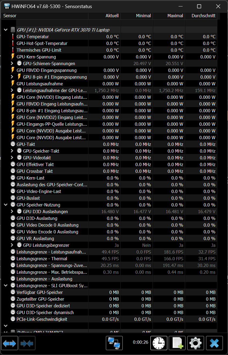Click the thermometer icon beside GPU-Temperatur

pos(13,37)
